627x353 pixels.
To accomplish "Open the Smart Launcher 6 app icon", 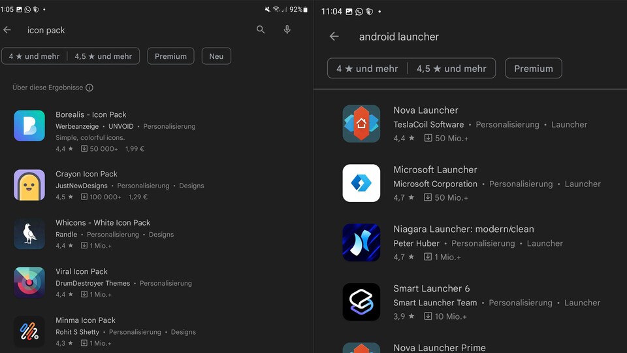I will 361,302.
